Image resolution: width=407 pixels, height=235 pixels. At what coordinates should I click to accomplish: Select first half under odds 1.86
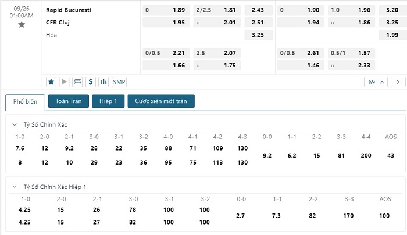click(351, 23)
